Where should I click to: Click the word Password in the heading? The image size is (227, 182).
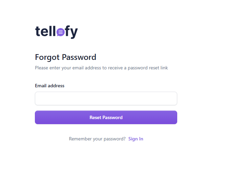click(79, 57)
